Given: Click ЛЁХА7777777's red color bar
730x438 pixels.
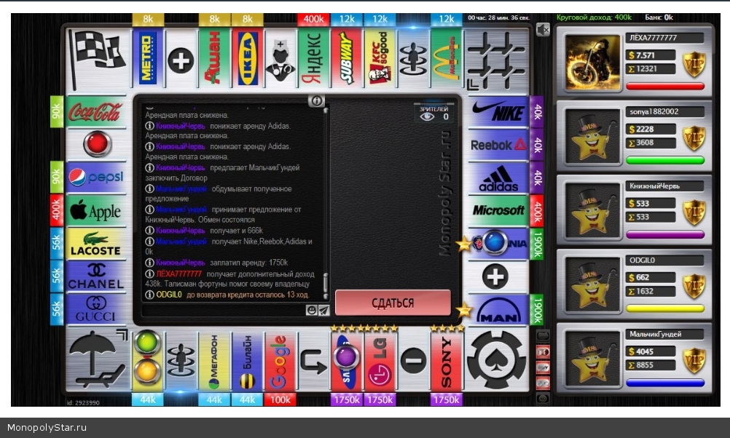Looking at the screenshot, I should click(x=665, y=86).
